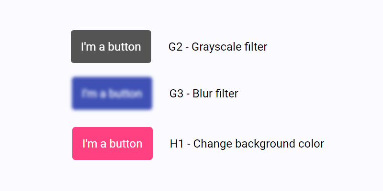Screen dimensions: 383x191
Task: Hit the bottom hot-pink button
Action: [113, 144]
